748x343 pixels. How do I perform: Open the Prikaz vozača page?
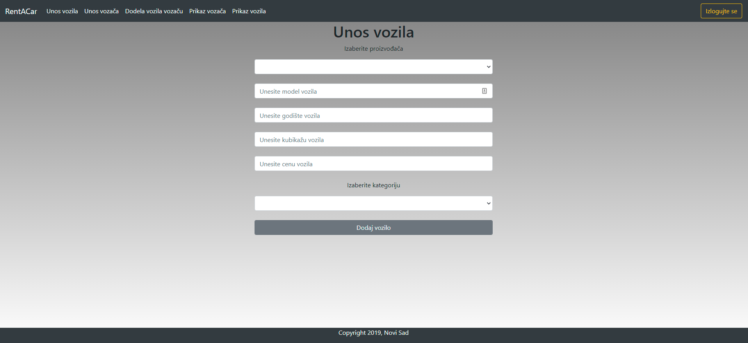(x=207, y=11)
